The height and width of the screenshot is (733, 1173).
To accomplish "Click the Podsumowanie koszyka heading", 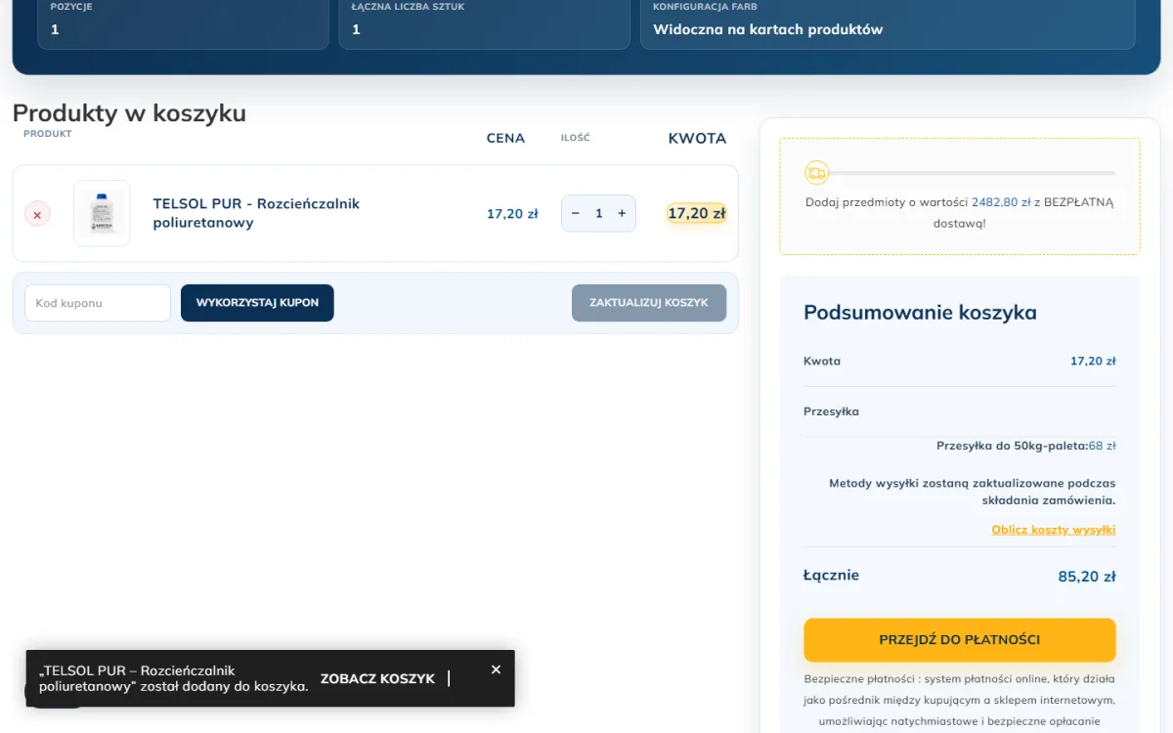I will pos(920,313).
